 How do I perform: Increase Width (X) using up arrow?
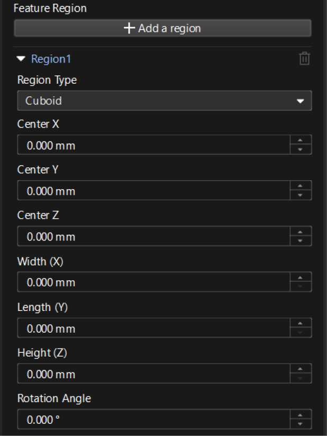pyautogui.click(x=301, y=278)
